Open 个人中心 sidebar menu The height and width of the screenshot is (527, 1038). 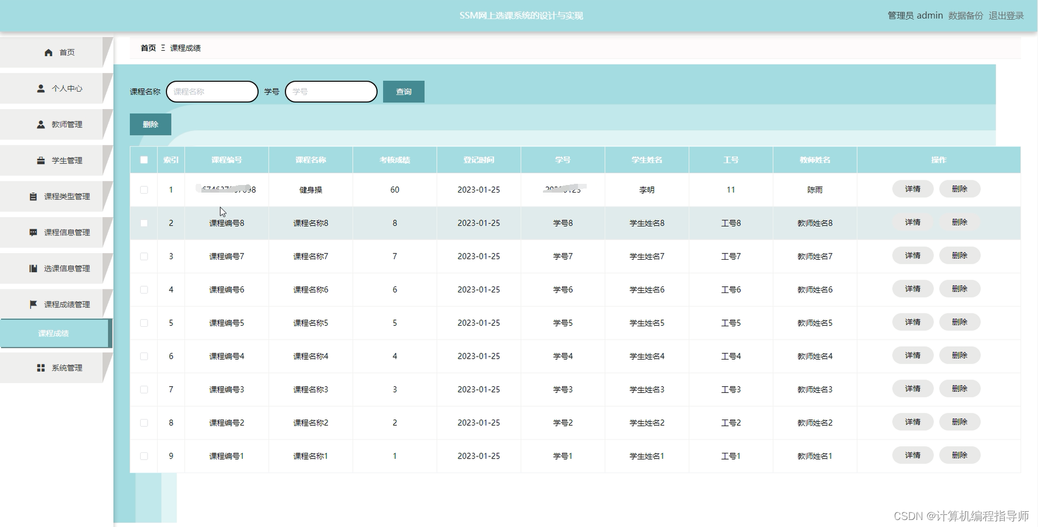tap(55, 89)
